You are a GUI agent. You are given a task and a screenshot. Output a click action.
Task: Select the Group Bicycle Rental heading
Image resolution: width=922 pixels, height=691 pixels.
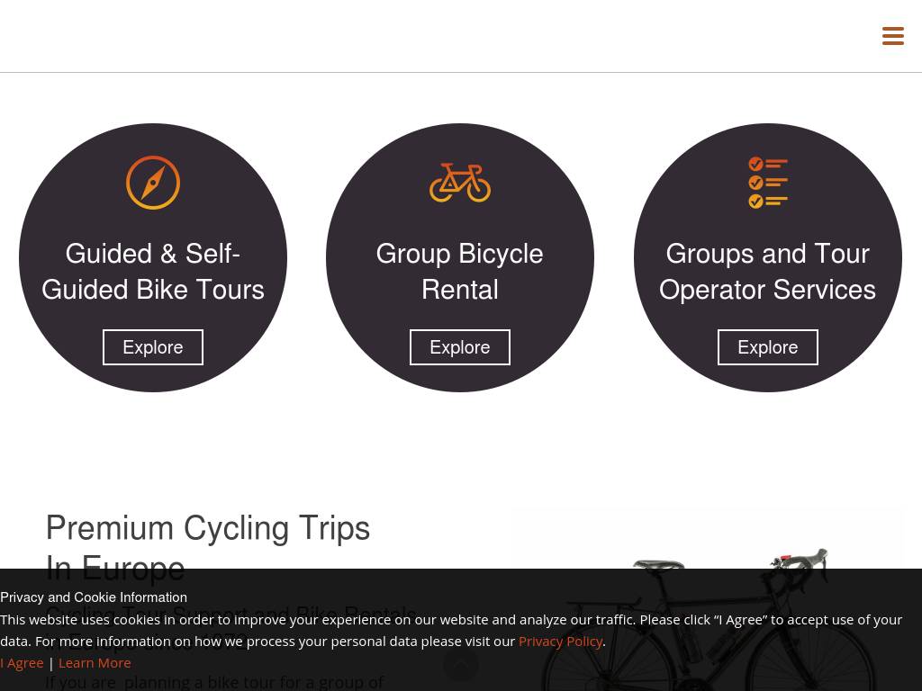[460, 271]
